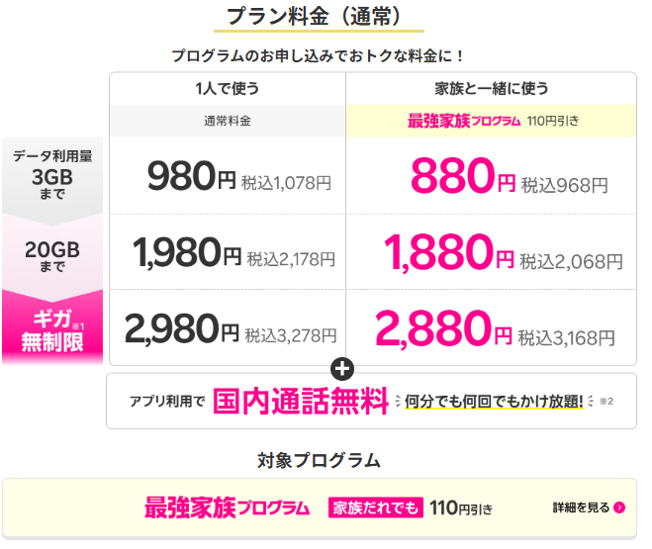
Task: Click the ※2 footnote marker
Action: [606, 402]
